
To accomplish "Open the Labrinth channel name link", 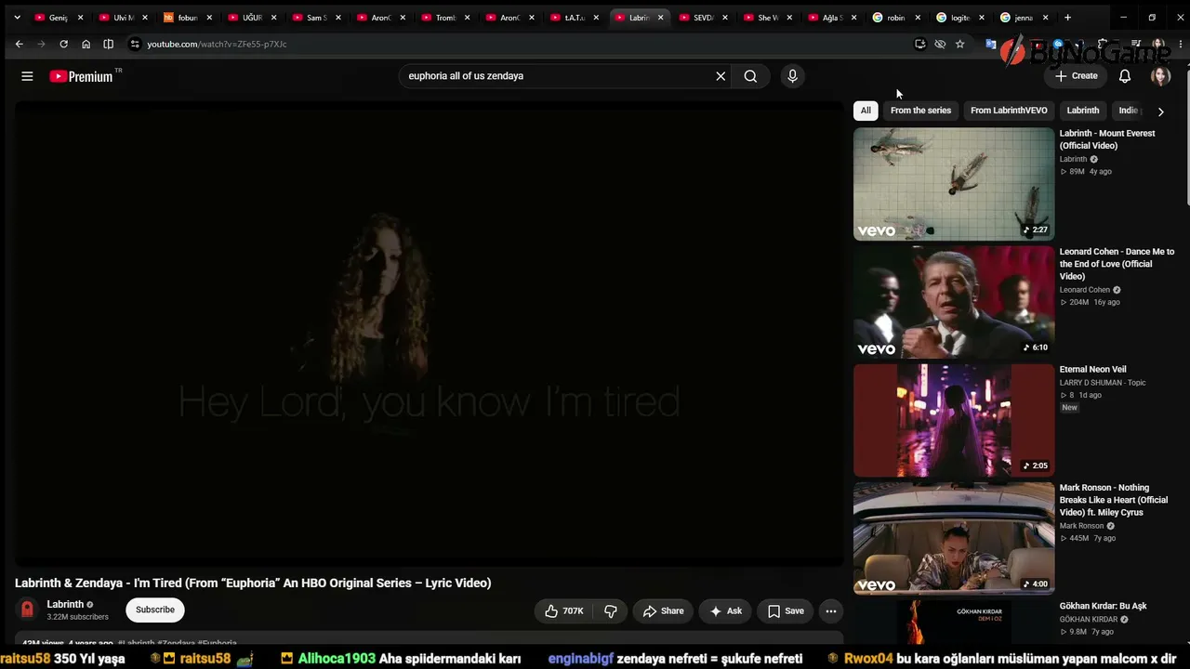I will 65,604.
